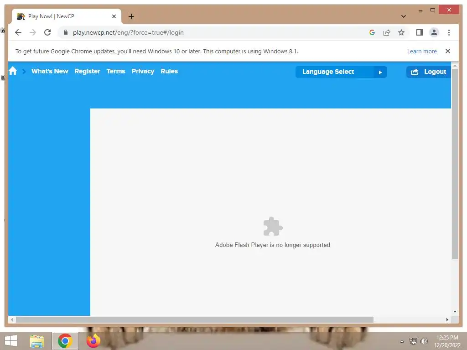The height and width of the screenshot is (350, 467).
Task: Open the Terms page
Action: coord(116,71)
